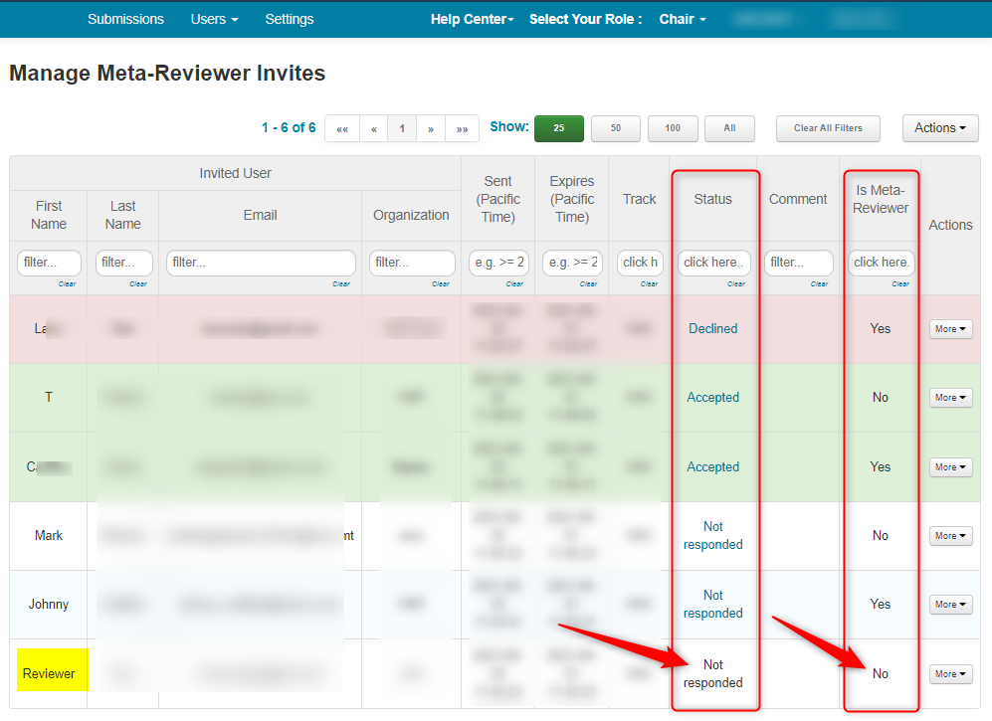Open the Settings page

click(290, 19)
